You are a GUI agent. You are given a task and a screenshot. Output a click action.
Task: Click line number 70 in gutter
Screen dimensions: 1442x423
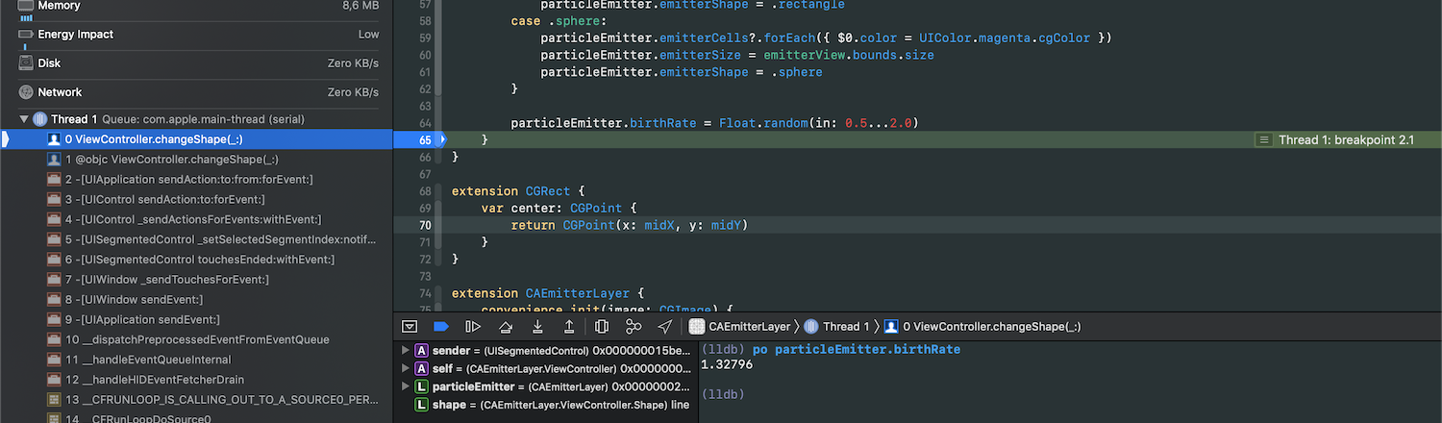click(x=427, y=225)
